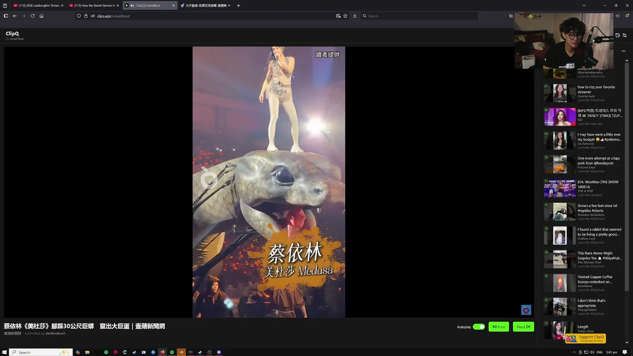Click the site padlock icon
Screen dimensions: 633x356
[86, 16]
